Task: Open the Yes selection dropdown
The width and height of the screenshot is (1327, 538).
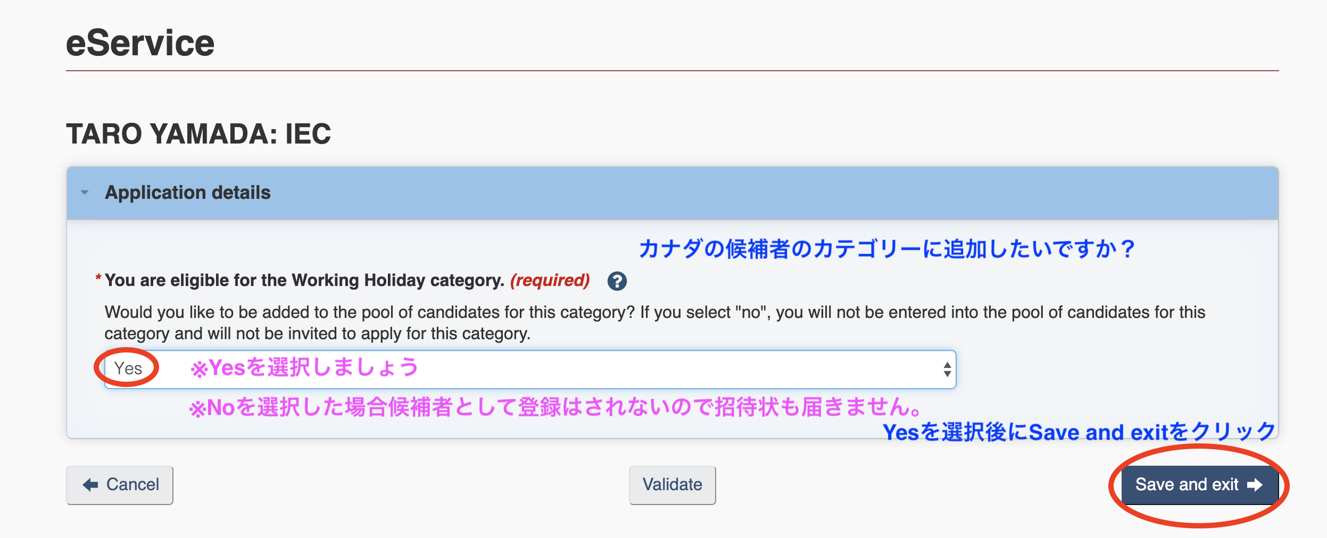Action: (x=530, y=369)
